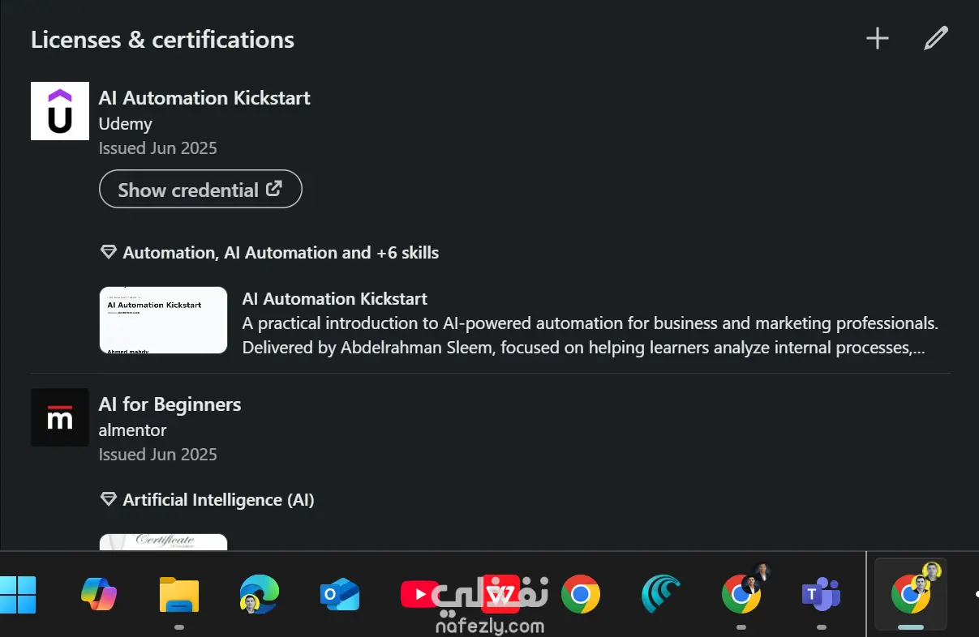Open AI Automation Kickstart media title beside thumbnail
The height and width of the screenshot is (637, 979).
pos(335,299)
